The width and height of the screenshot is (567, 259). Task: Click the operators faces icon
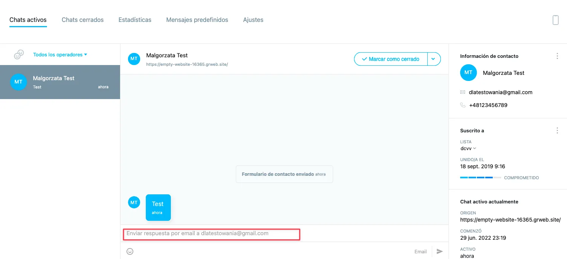[19, 55]
